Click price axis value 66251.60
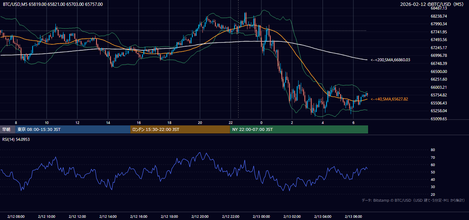This screenshot has height=220, width=469. [x=439, y=79]
